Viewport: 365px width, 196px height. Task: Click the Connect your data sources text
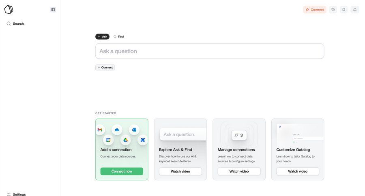click(x=118, y=156)
